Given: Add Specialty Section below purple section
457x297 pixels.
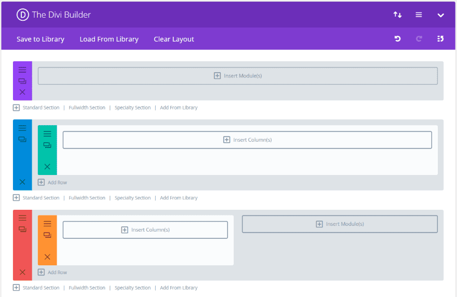Looking at the screenshot, I should [132, 107].
